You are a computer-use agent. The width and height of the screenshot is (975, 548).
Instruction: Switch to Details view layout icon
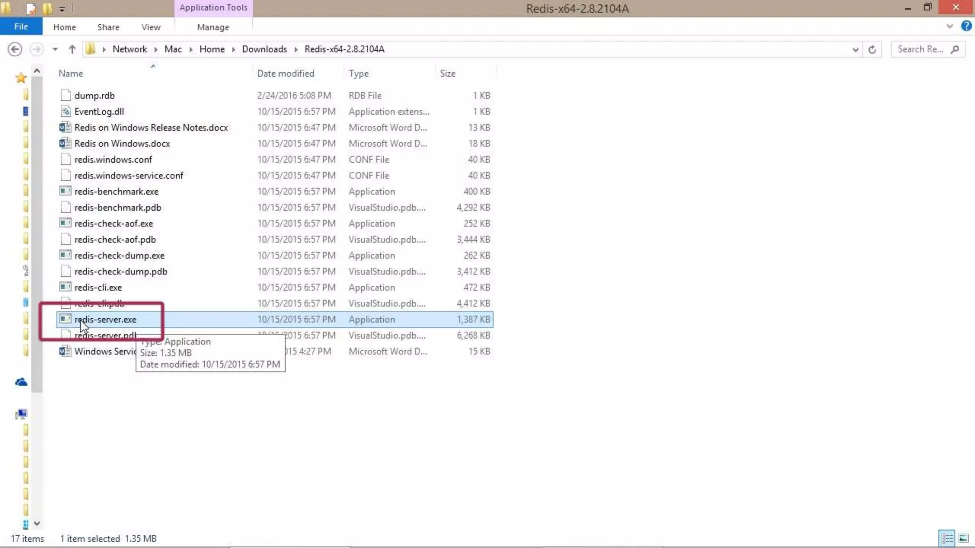(946, 538)
